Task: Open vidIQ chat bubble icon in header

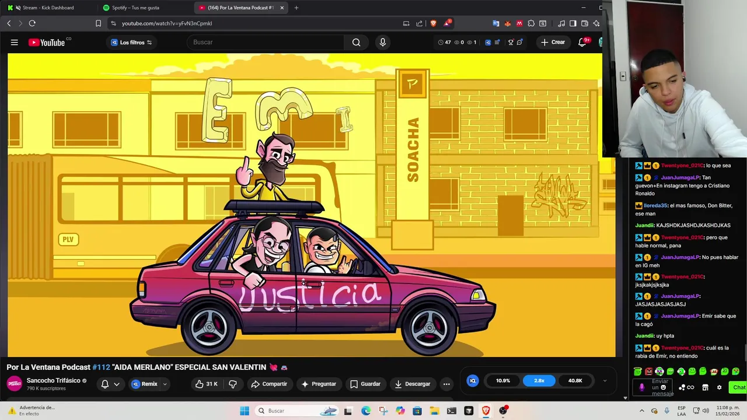Action: tap(519, 42)
